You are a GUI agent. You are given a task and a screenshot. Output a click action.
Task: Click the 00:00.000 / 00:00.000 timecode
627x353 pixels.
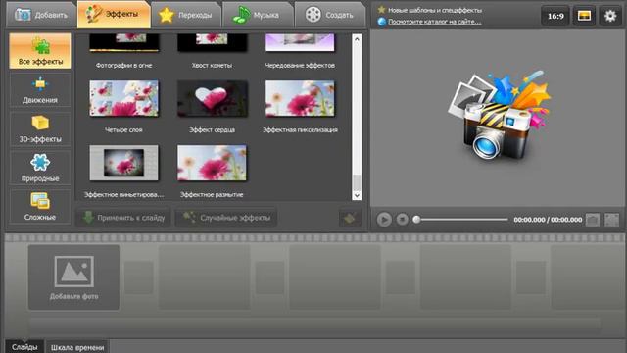click(x=548, y=220)
